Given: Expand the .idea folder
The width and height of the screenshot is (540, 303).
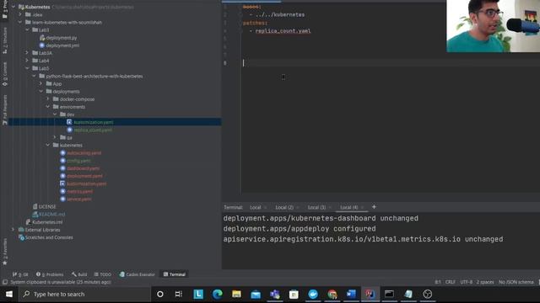Looking at the screenshot, I should tap(20, 14).
